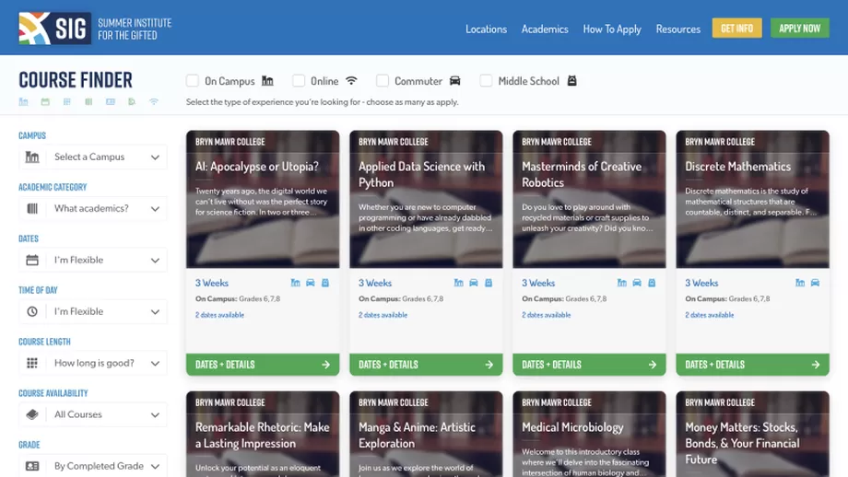Open the Course Length dropdown

point(93,364)
